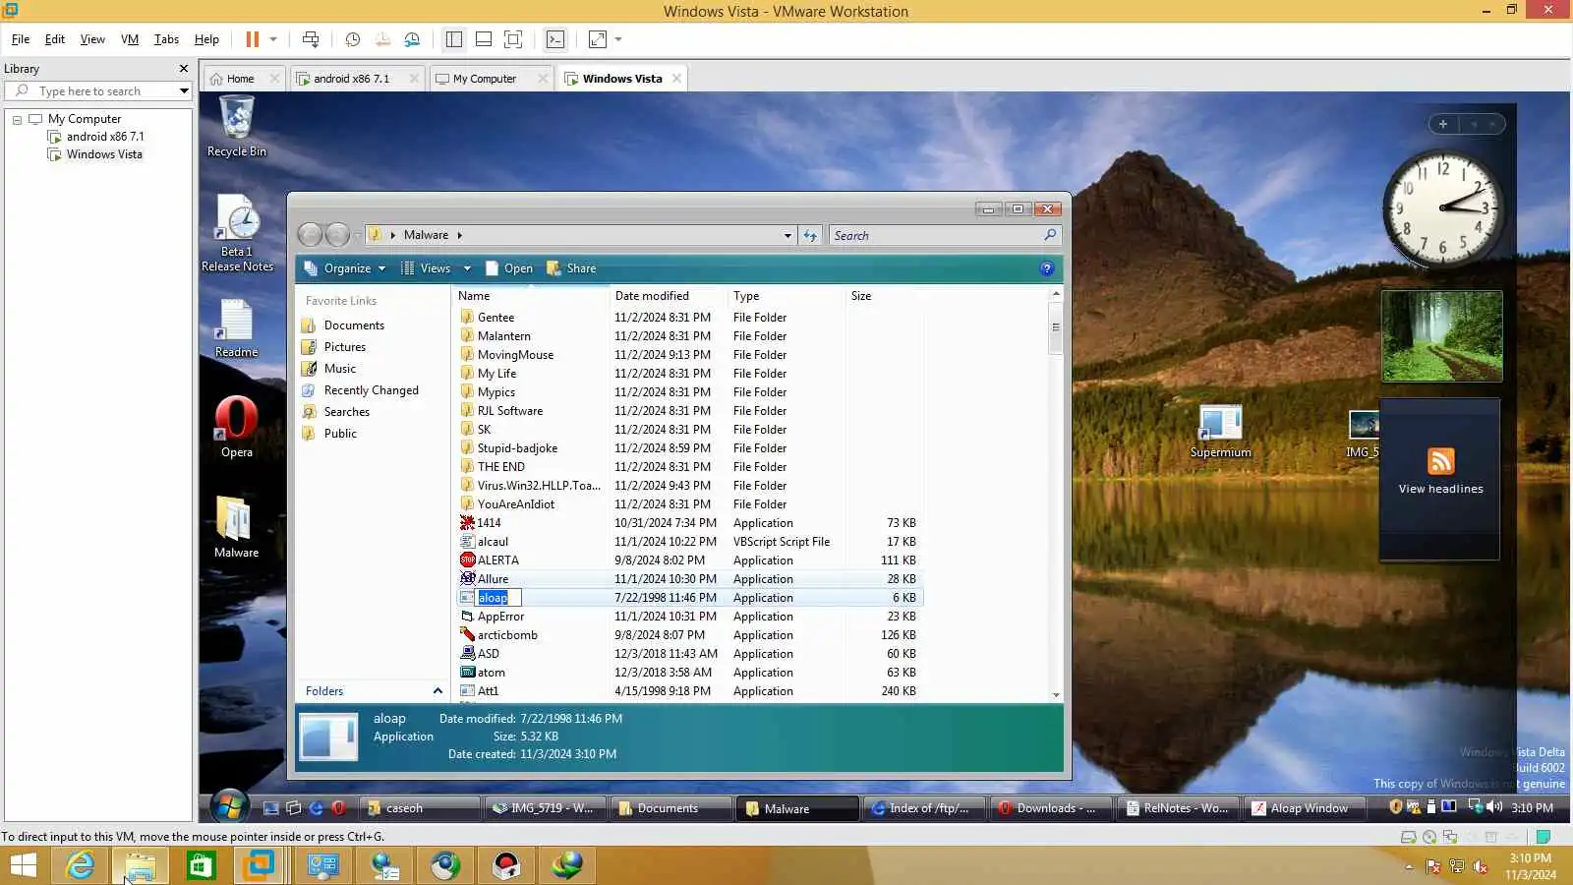Open Internet Explorer from the host taskbar

coord(80,865)
